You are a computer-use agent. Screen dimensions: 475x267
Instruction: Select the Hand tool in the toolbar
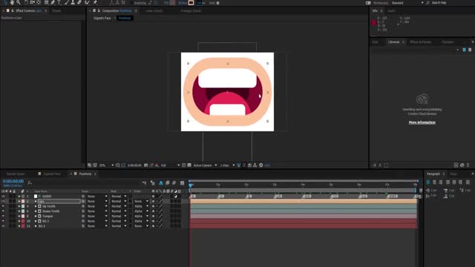tap(12, 2)
